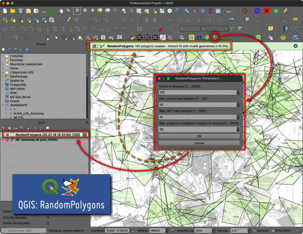Launch the RandomPolygons plugin icon

click(215, 37)
